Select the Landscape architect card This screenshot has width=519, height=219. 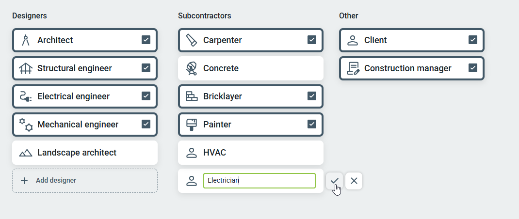tap(85, 153)
